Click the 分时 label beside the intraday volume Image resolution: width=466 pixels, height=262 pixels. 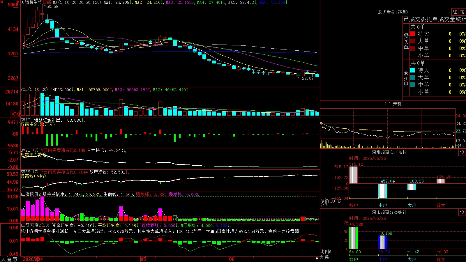[x=460, y=146]
